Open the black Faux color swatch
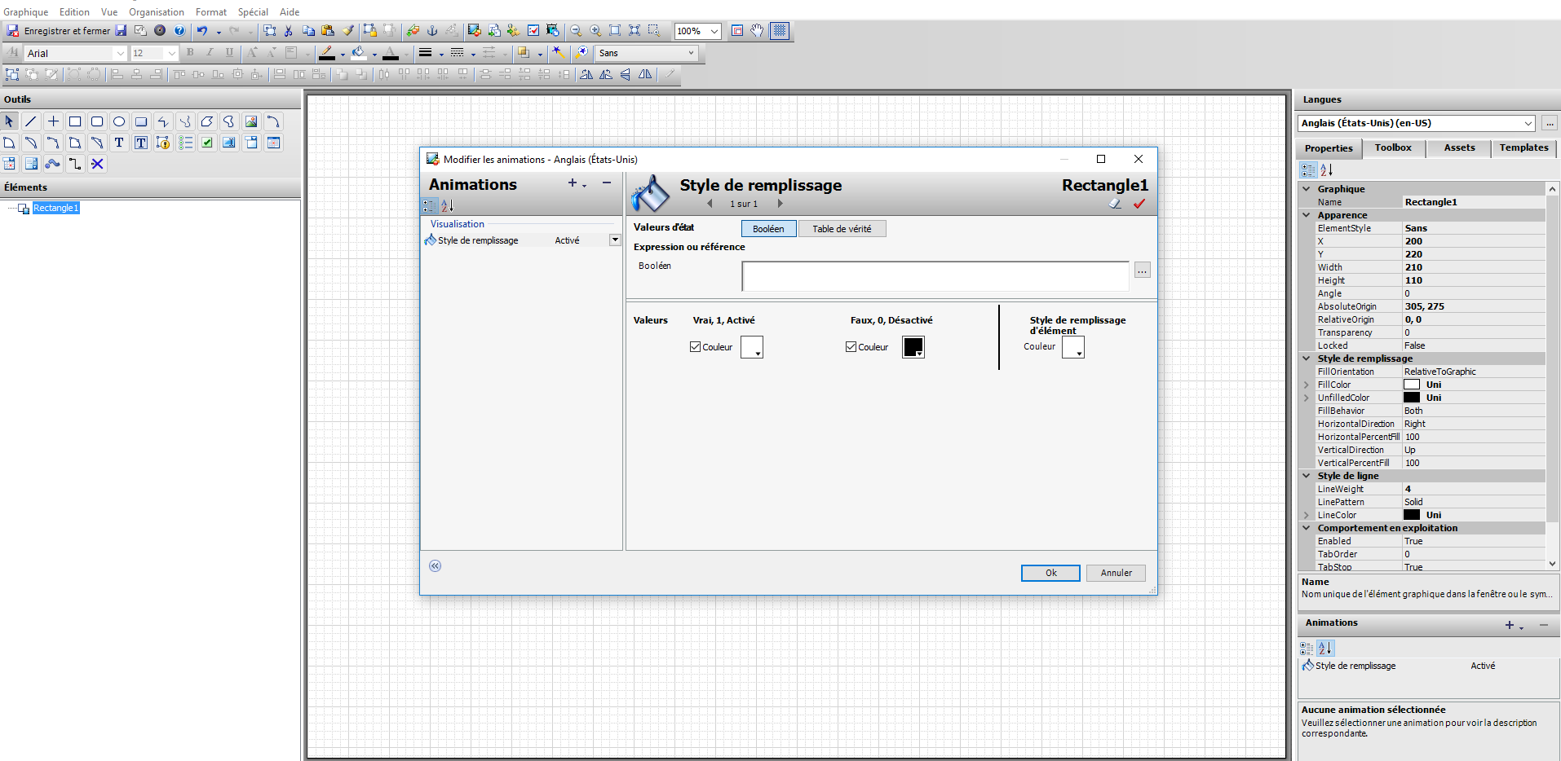Image resolution: width=1561 pixels, height=761 pixels. tap(913, 347)
